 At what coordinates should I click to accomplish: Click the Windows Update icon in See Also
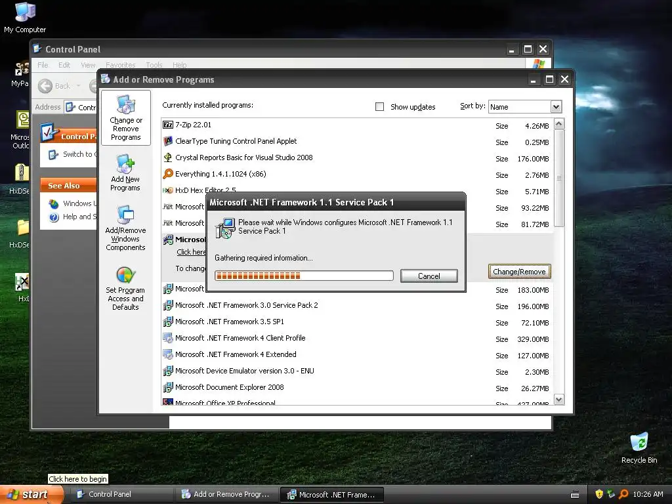click(54, 203)
